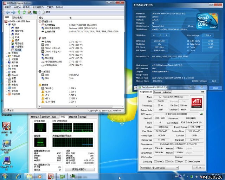Click the green circuit board icon in AIDA64 toolbar
Image resolution: width=225 pixels, height=180 pixels.
click(x=35, y=12)
